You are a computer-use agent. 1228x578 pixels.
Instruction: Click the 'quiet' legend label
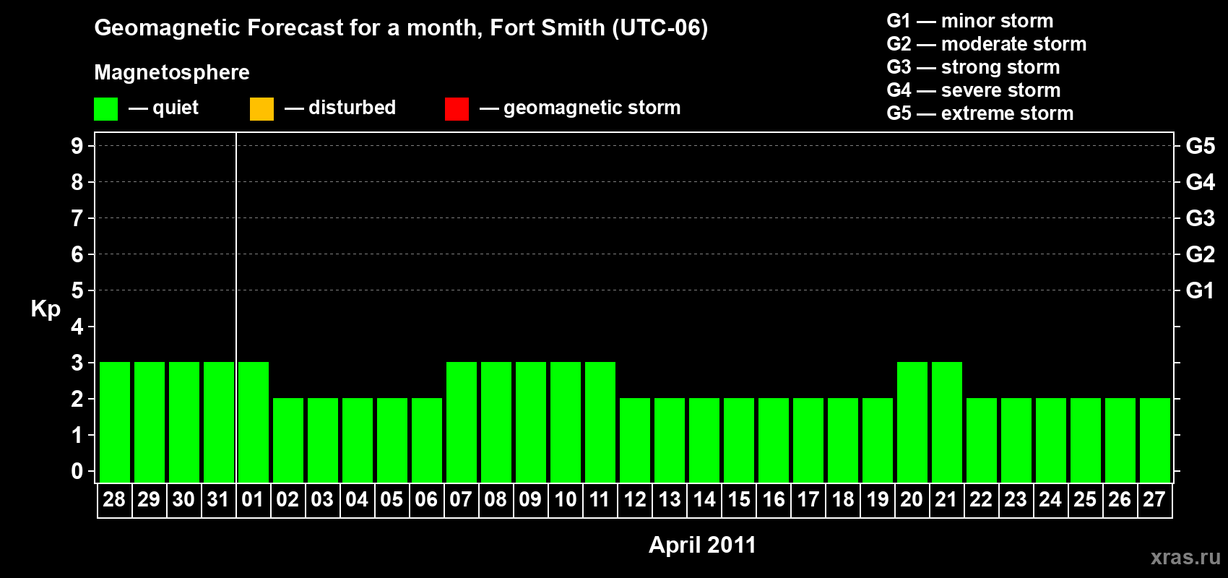tap(176, 108)
